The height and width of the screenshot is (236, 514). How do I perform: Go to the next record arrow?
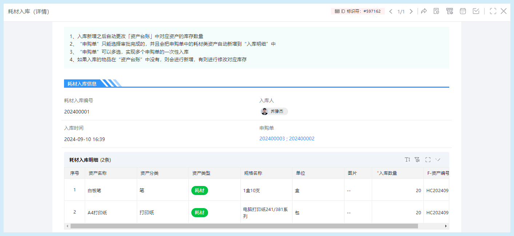[x=411, y=11]
